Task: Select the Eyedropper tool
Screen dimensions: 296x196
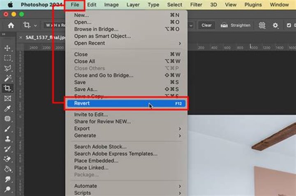Action: click(7, 109)
